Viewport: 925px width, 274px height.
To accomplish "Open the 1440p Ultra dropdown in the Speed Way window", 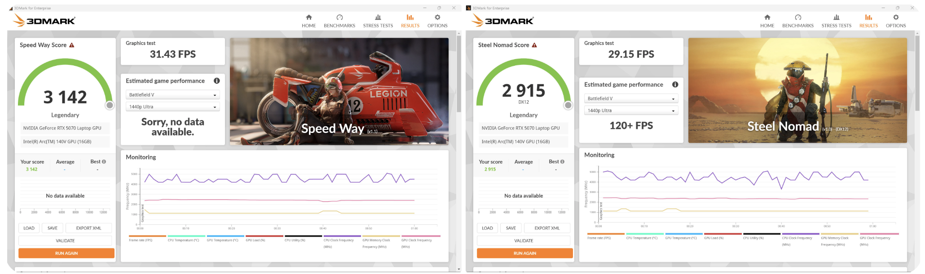I will pos(172,107).
